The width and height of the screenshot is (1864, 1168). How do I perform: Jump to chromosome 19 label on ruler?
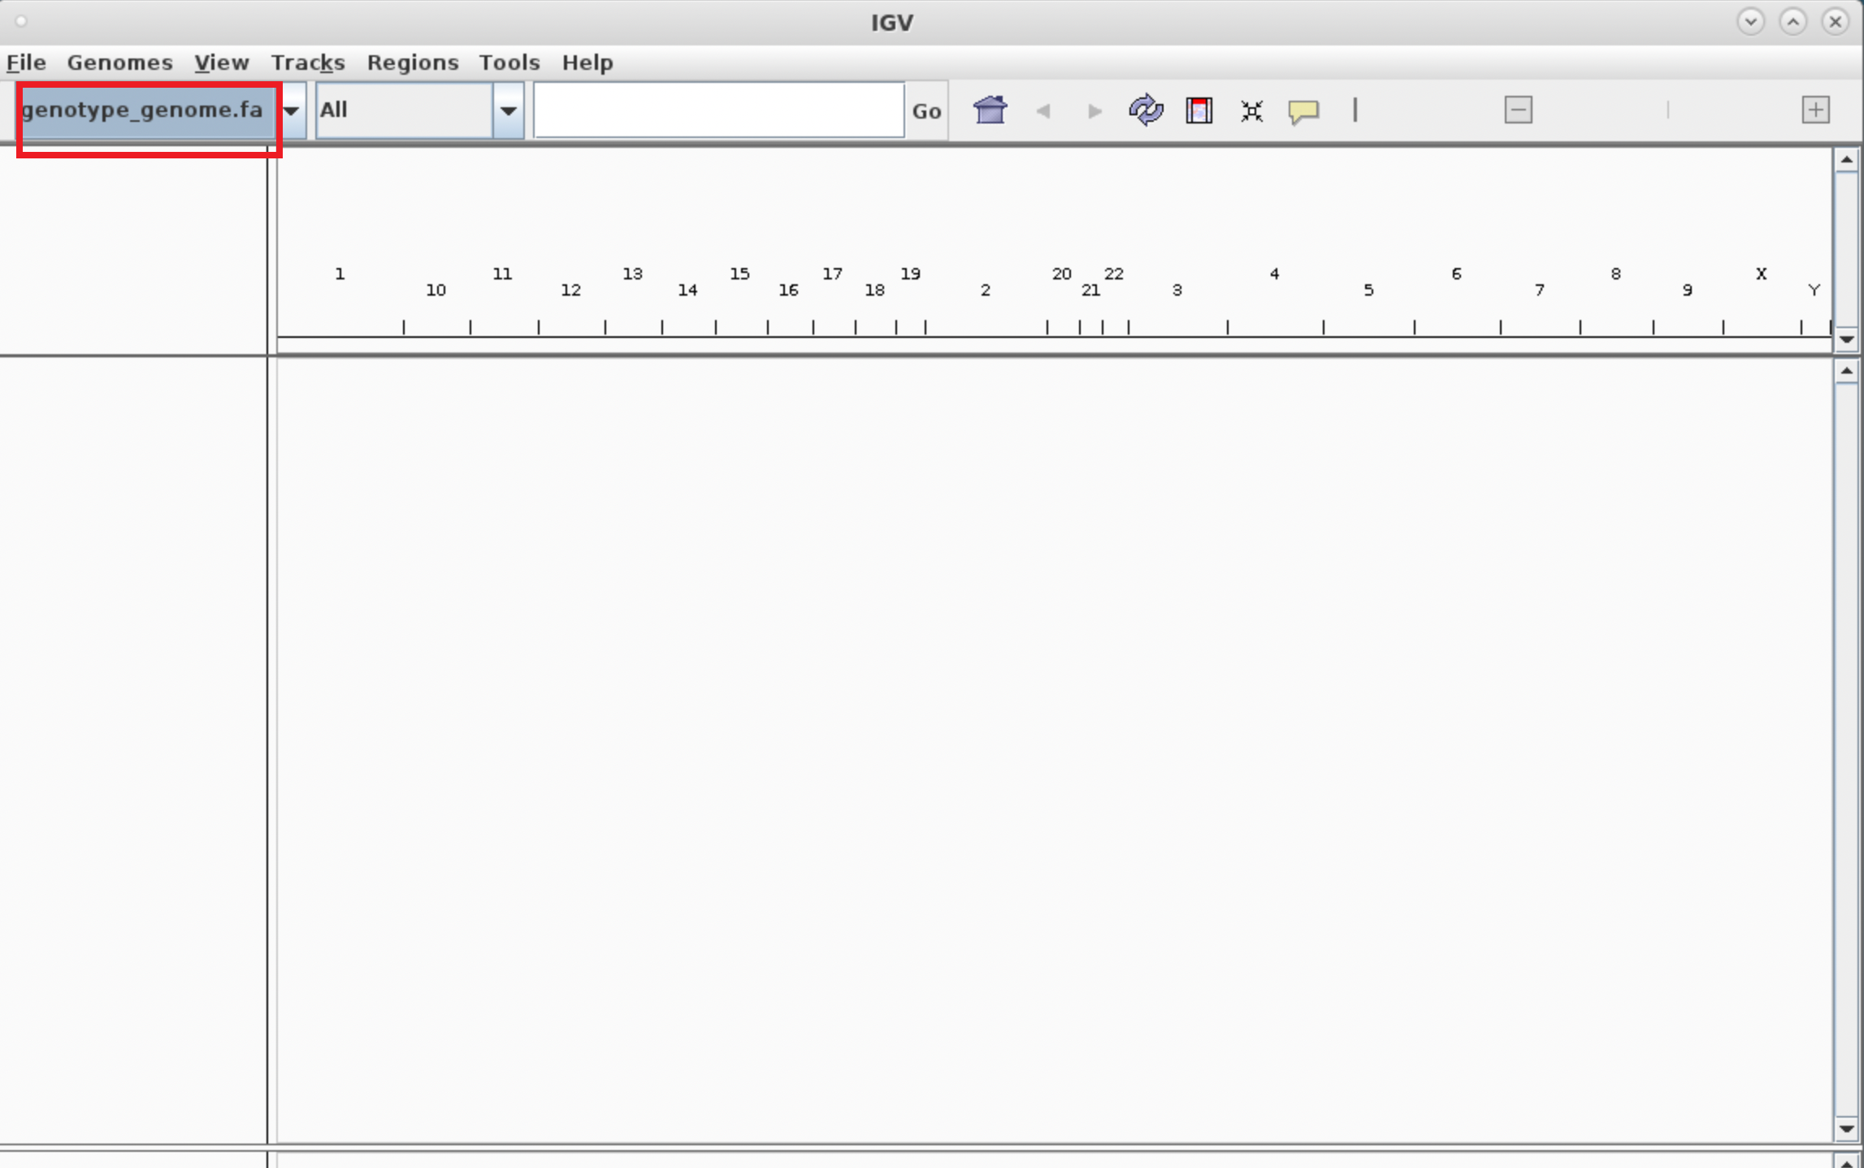click(x=911, y=274)
